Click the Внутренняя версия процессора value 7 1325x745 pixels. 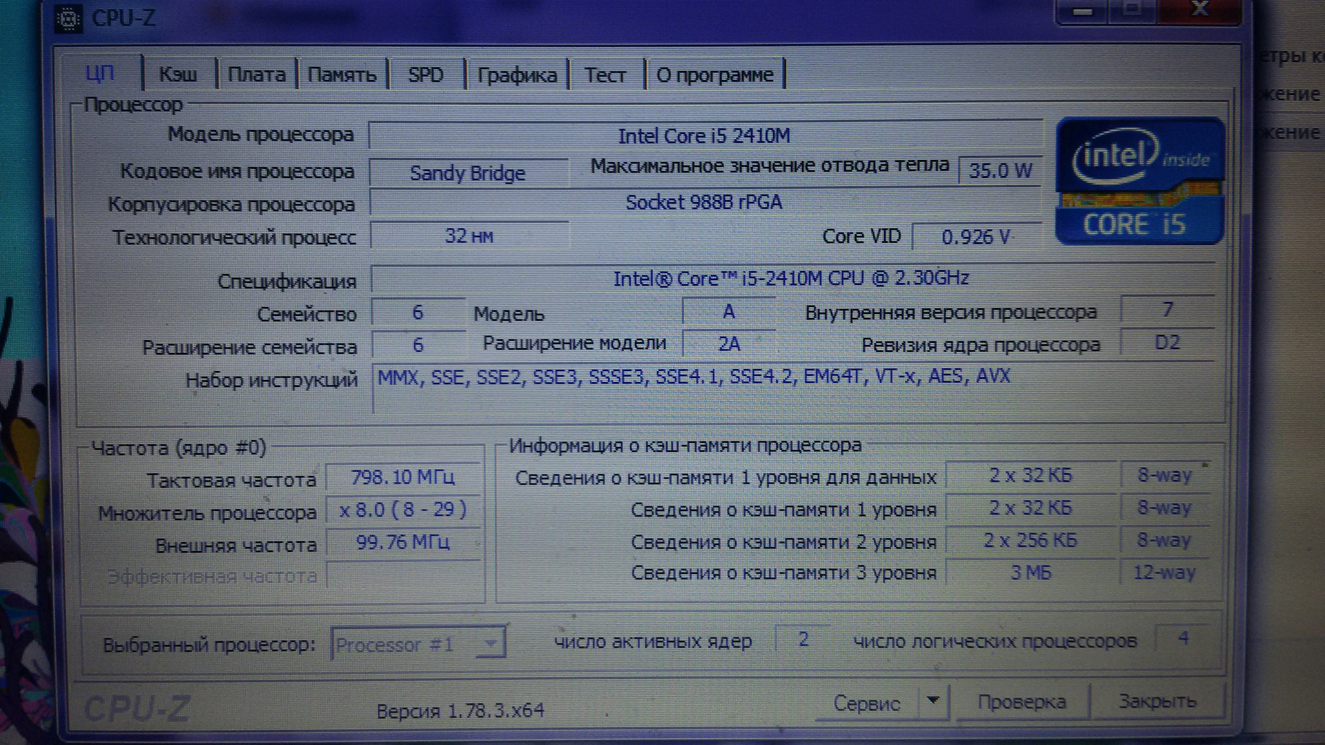[1167, 309]
